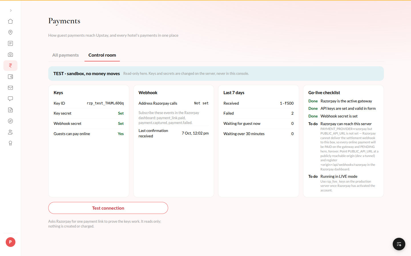Open the document file icon in sidebar

(x=10, y=110)
